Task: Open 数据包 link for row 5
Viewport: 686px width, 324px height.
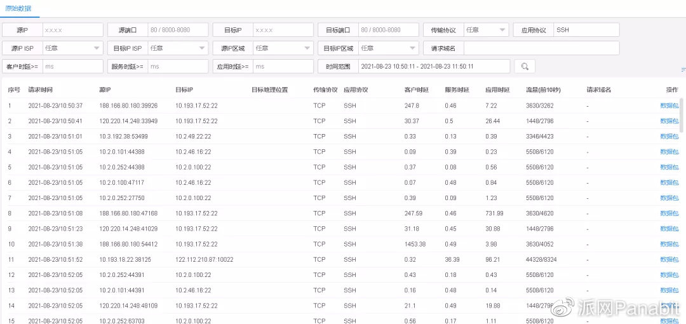Action: (x=669, y=167)
